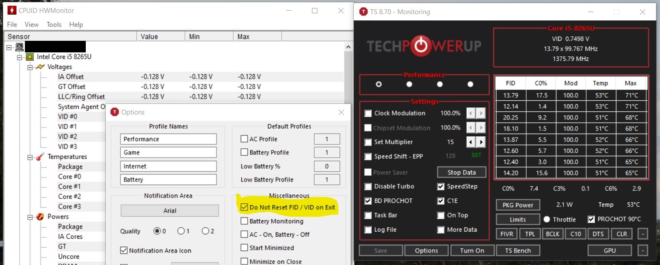The width and height of the screenshot is (660, 265).
Task: Toggle the C1E checkbox
Action: [440, 201]
